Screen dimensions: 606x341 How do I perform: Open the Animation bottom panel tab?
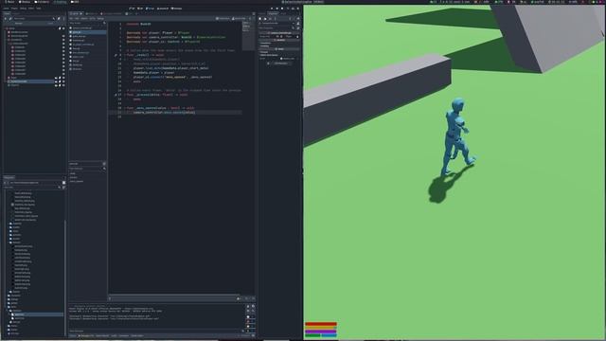124,335
